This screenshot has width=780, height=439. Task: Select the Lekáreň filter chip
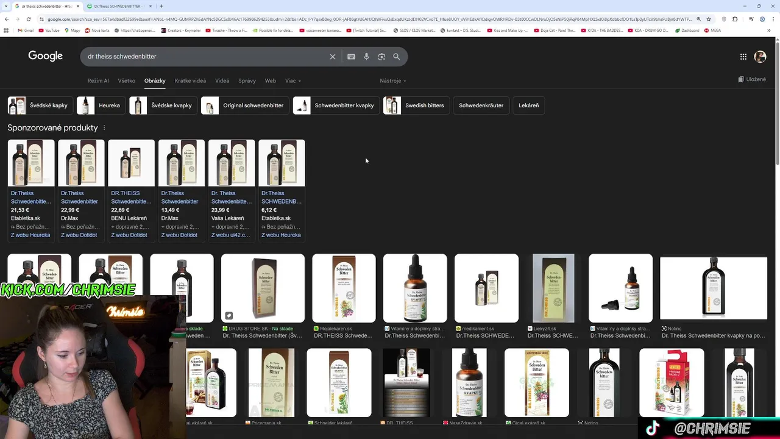529,105
